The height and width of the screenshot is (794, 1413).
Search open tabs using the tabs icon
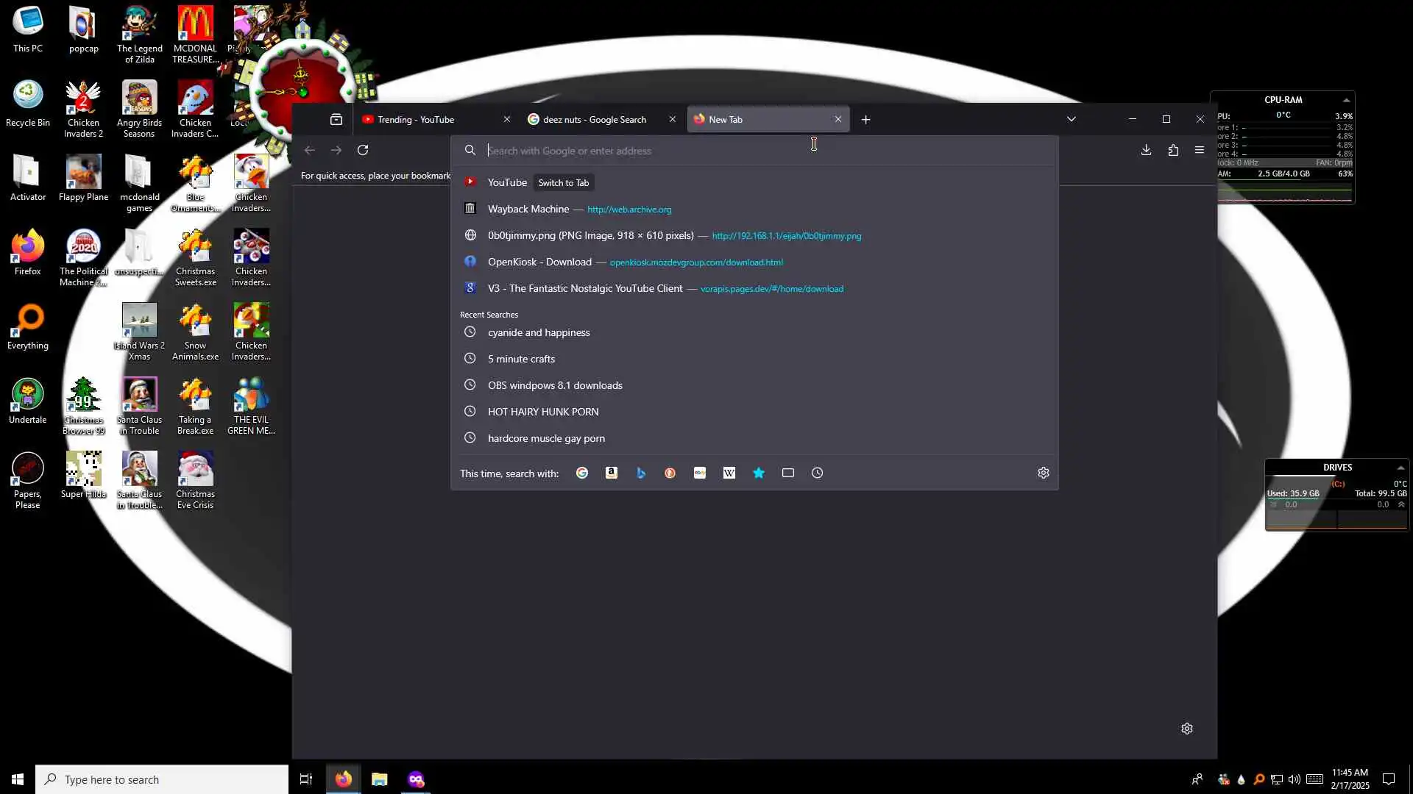(x=788, y=473)
